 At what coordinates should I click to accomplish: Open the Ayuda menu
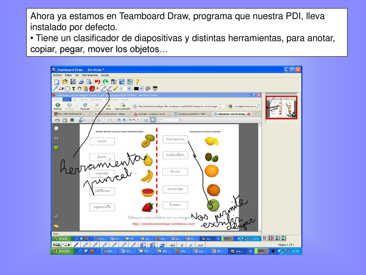[x=105, y=75]
